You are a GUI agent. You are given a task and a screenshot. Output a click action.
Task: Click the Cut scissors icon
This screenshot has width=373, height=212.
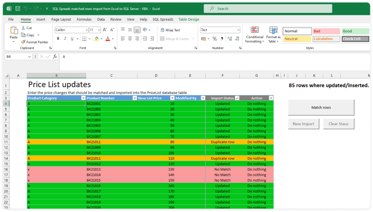23,28
